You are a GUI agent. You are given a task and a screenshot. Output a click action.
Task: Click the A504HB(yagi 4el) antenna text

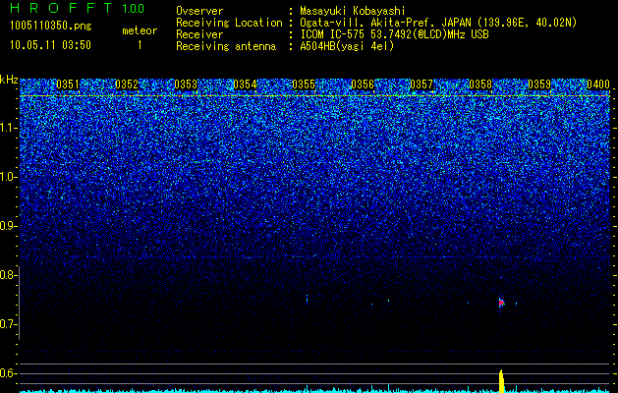coord(347,46)
